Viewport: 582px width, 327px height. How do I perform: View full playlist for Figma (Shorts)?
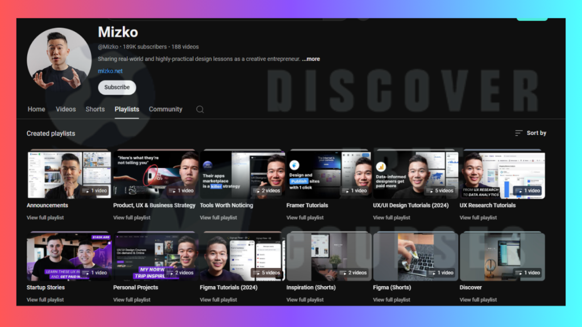point(392,300)
